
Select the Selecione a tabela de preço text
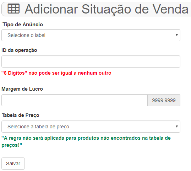[38, 127]
